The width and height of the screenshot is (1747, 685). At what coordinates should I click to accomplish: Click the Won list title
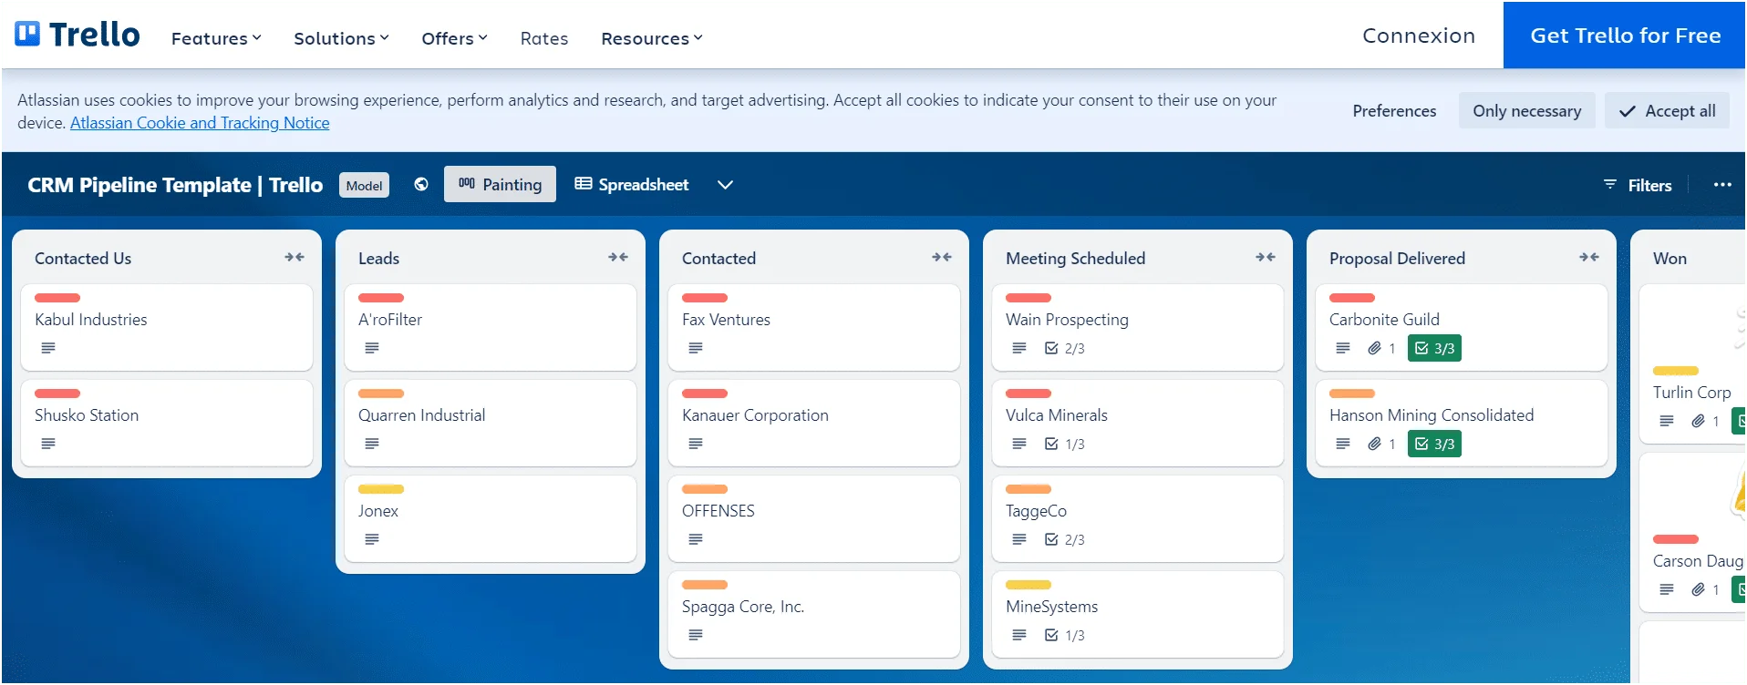[x=1669, y=259]
